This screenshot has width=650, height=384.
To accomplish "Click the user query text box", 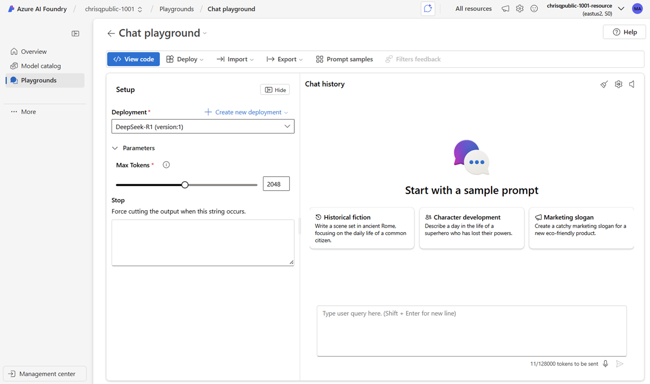I will pos(472,331).
